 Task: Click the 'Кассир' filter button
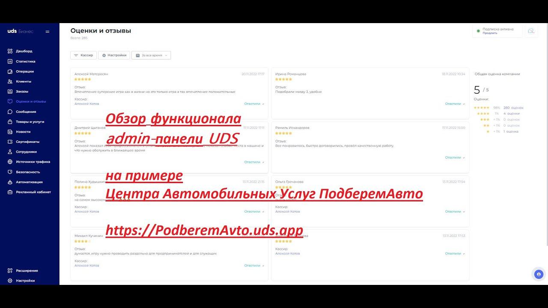83,55
